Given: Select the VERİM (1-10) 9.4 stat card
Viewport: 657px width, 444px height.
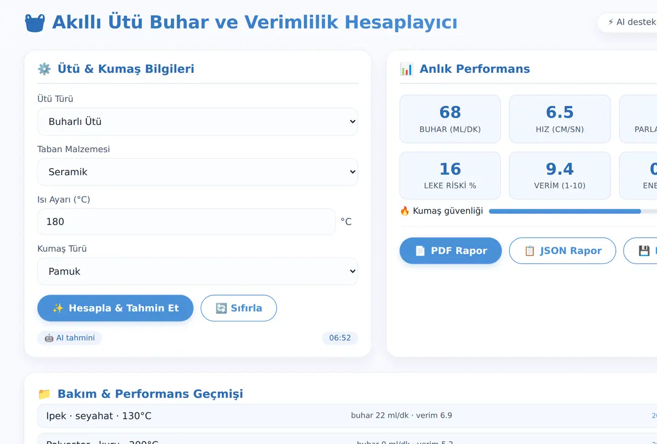Looking at the screenshot, I should click(x=560, y=176).
